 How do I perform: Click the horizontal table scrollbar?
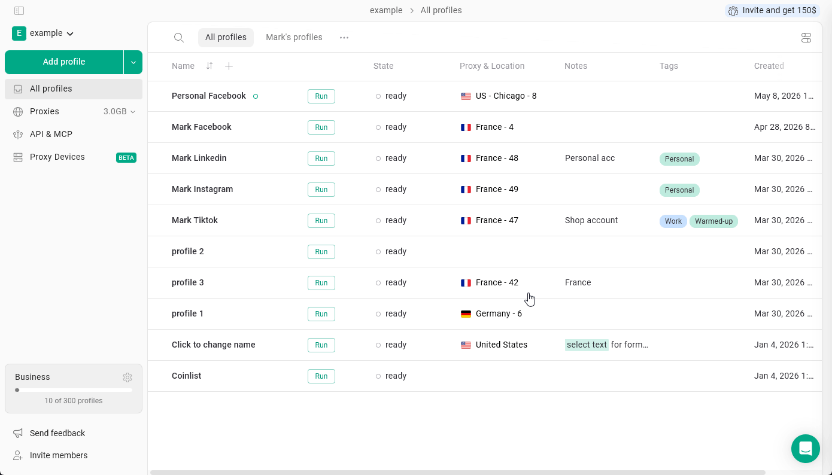pos(458,473)
